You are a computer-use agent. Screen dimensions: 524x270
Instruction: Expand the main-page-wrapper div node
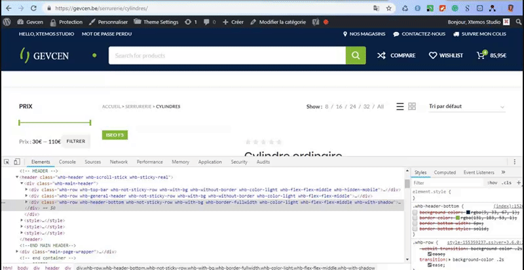17,252
